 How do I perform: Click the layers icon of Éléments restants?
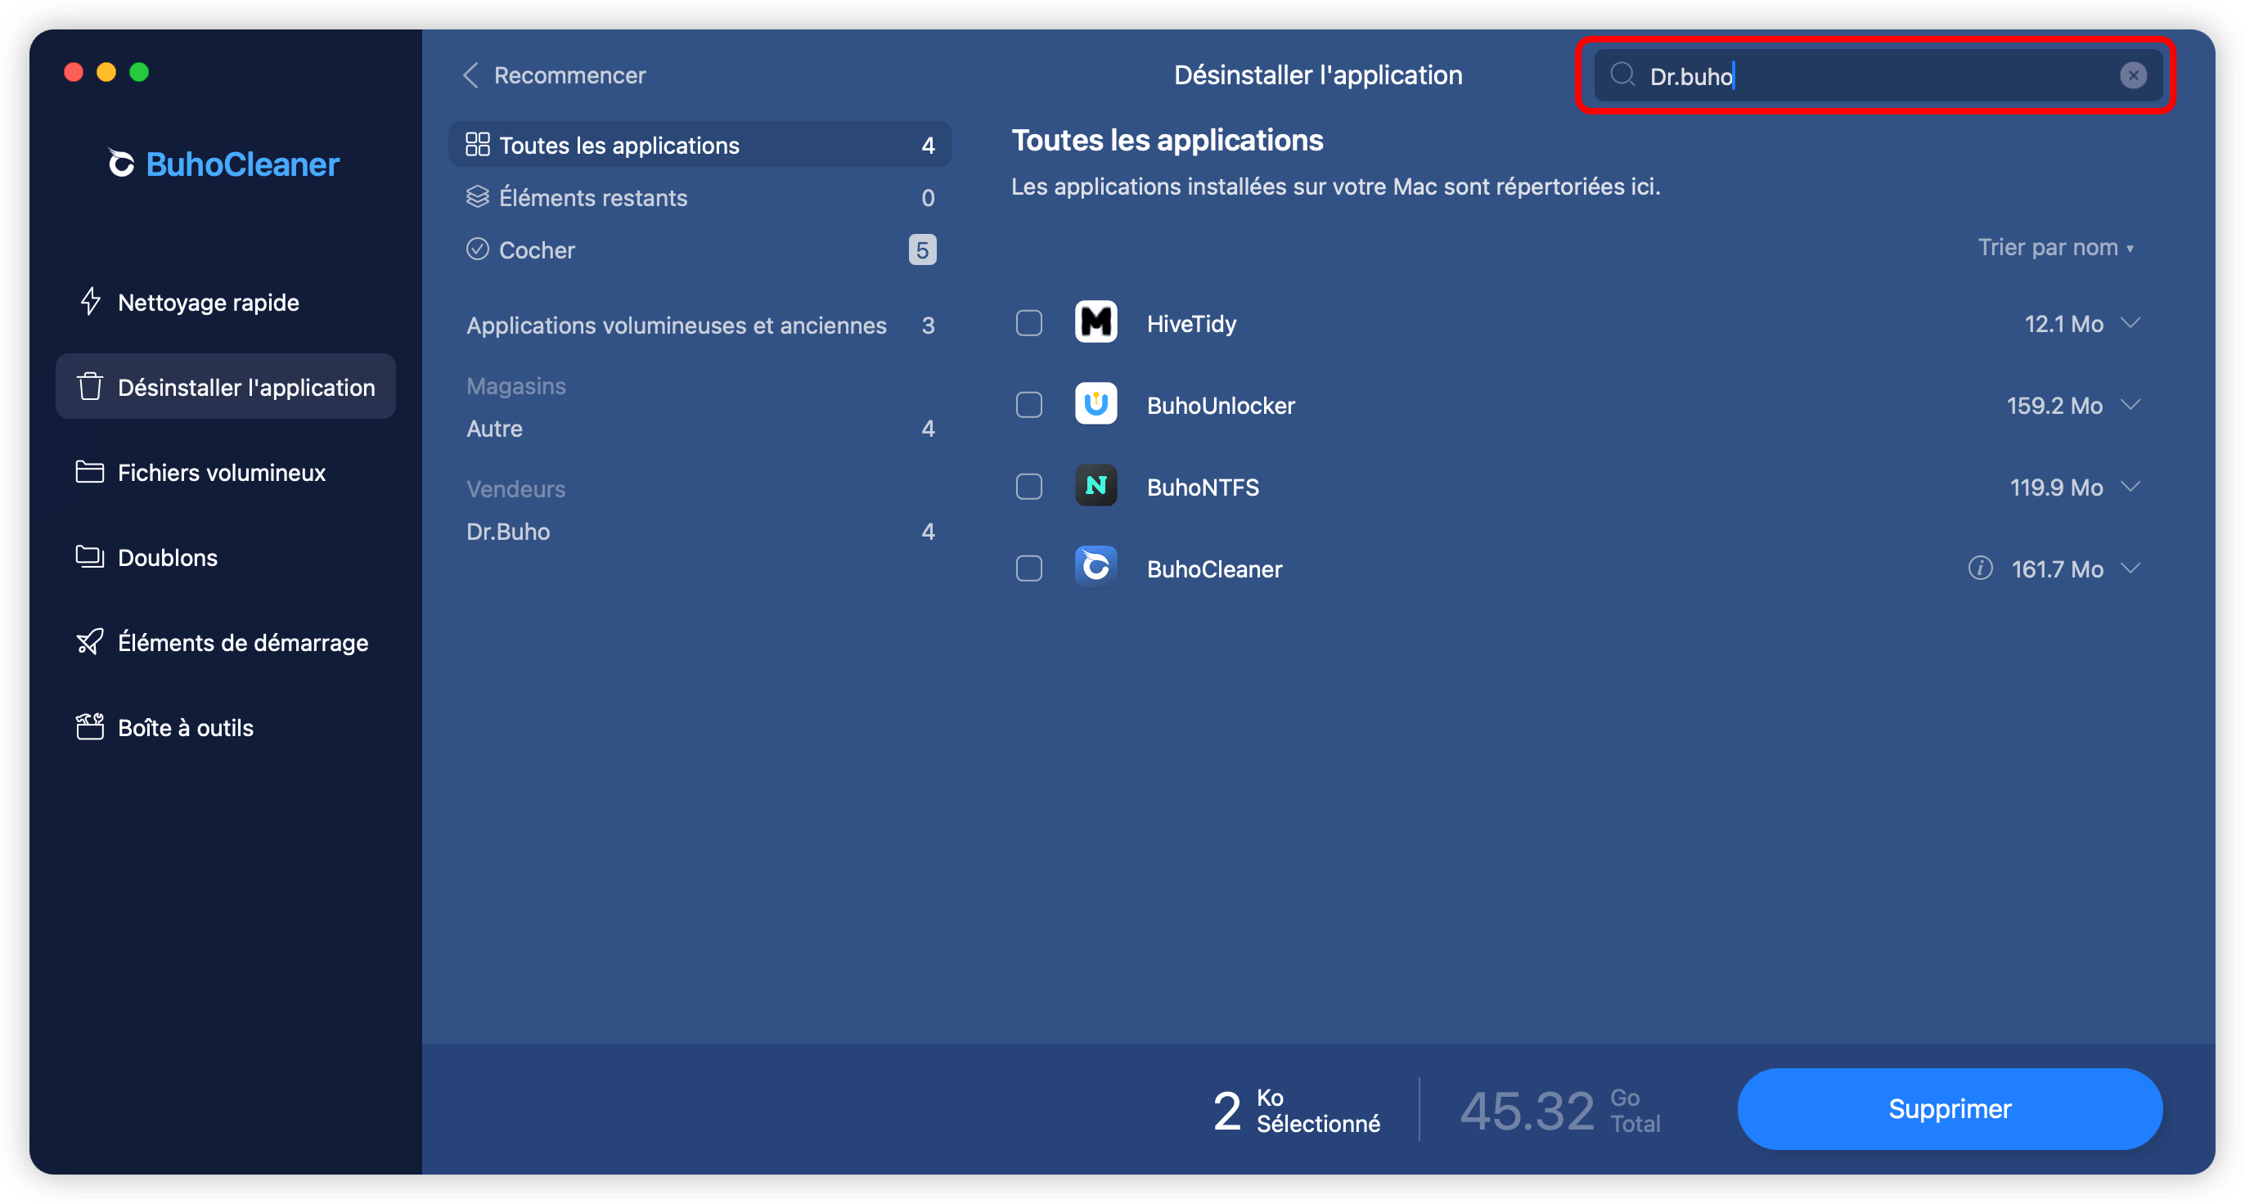click(478, 197)
